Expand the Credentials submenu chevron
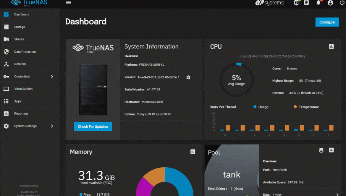 click(52, 77)
